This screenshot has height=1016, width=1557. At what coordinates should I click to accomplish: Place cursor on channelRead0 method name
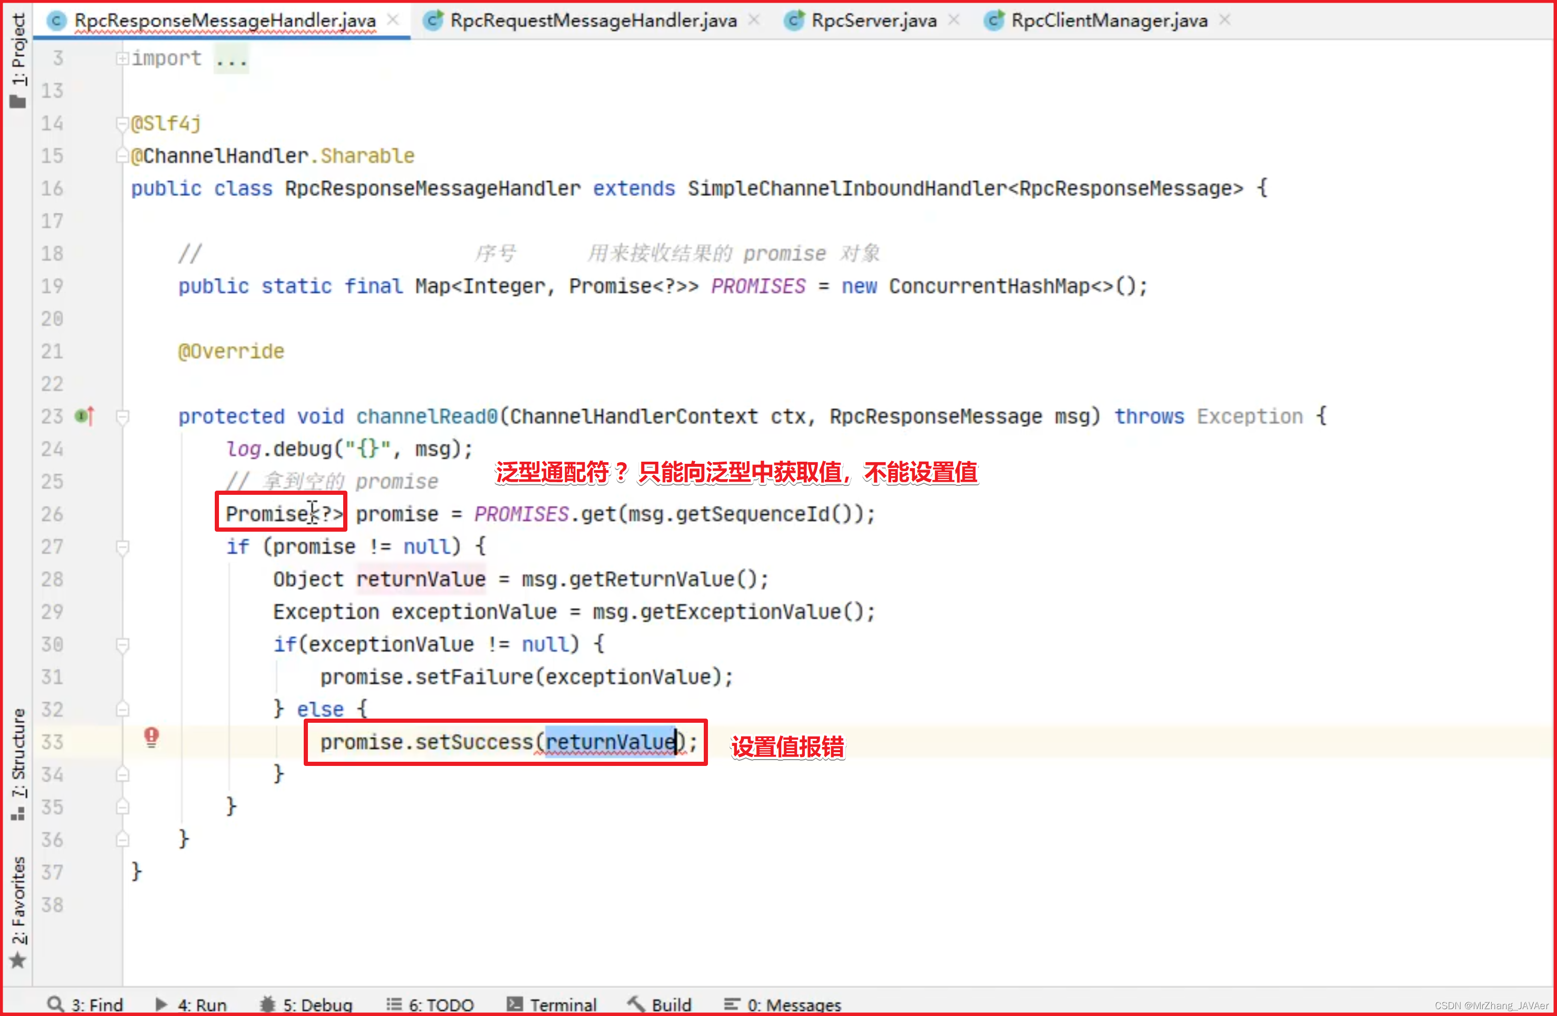(426, 417)
